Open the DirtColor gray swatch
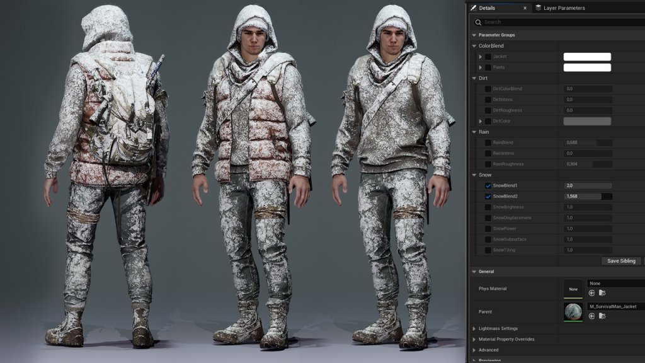The image size is (645, 363). pos(587,121)
